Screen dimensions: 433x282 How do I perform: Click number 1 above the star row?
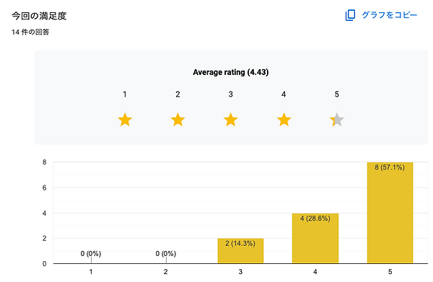click(x=125, y=94)
